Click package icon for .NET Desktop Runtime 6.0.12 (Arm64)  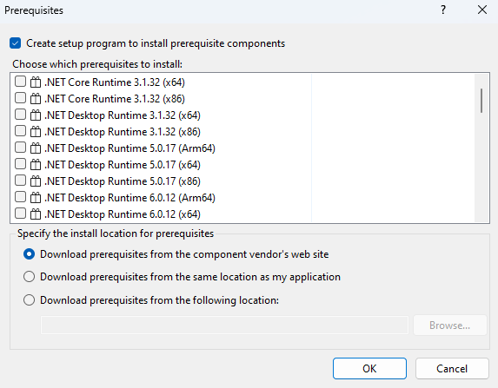[x=36, y=198]
